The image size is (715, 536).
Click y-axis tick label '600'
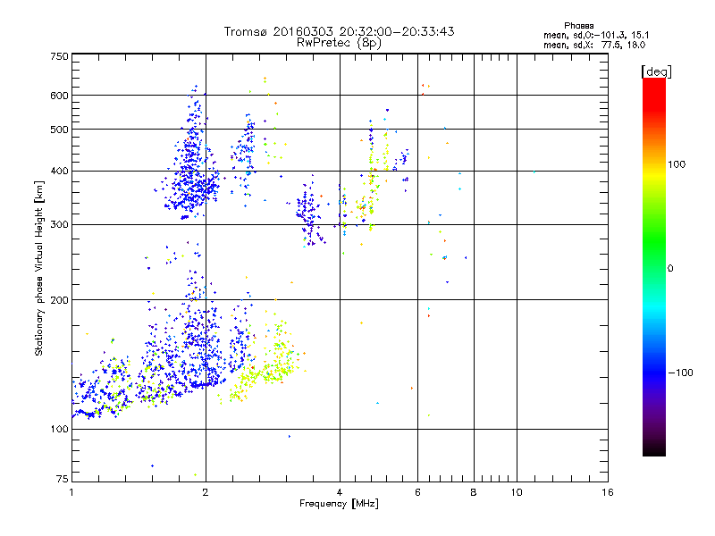tap(59, 96)
